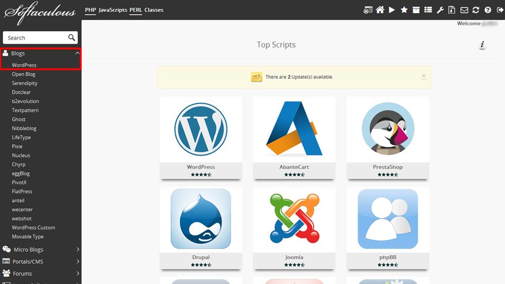Click the info 'i' icon beside Top Scripts
The width and height of the screenshot is (505, 284).
[x=482, y=45]
